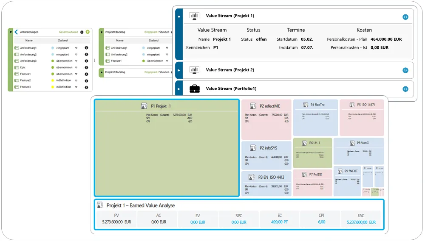This screenshot has height=241, width=425.
Task: Select the P3 EN ISO 4413 tile
Action: point(266,183)
